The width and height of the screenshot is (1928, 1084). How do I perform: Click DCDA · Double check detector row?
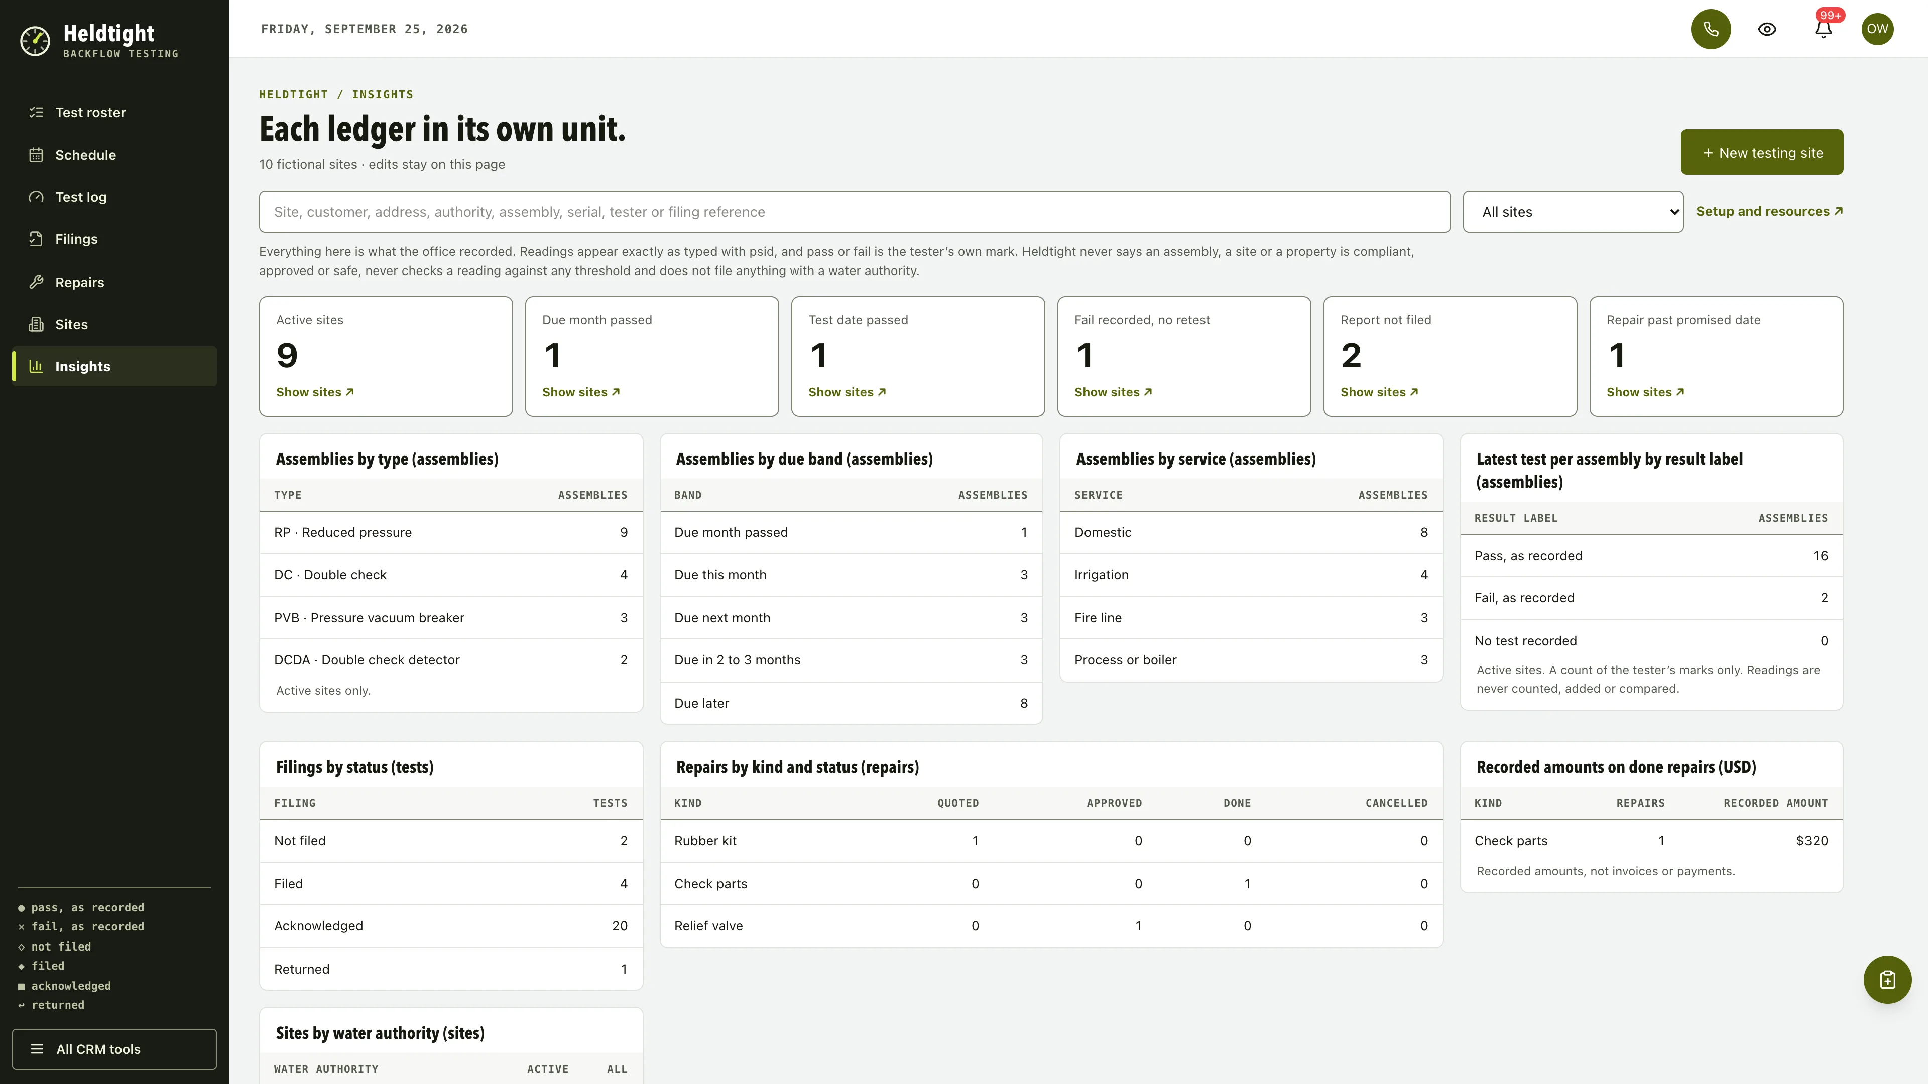(x=450, y=660)
